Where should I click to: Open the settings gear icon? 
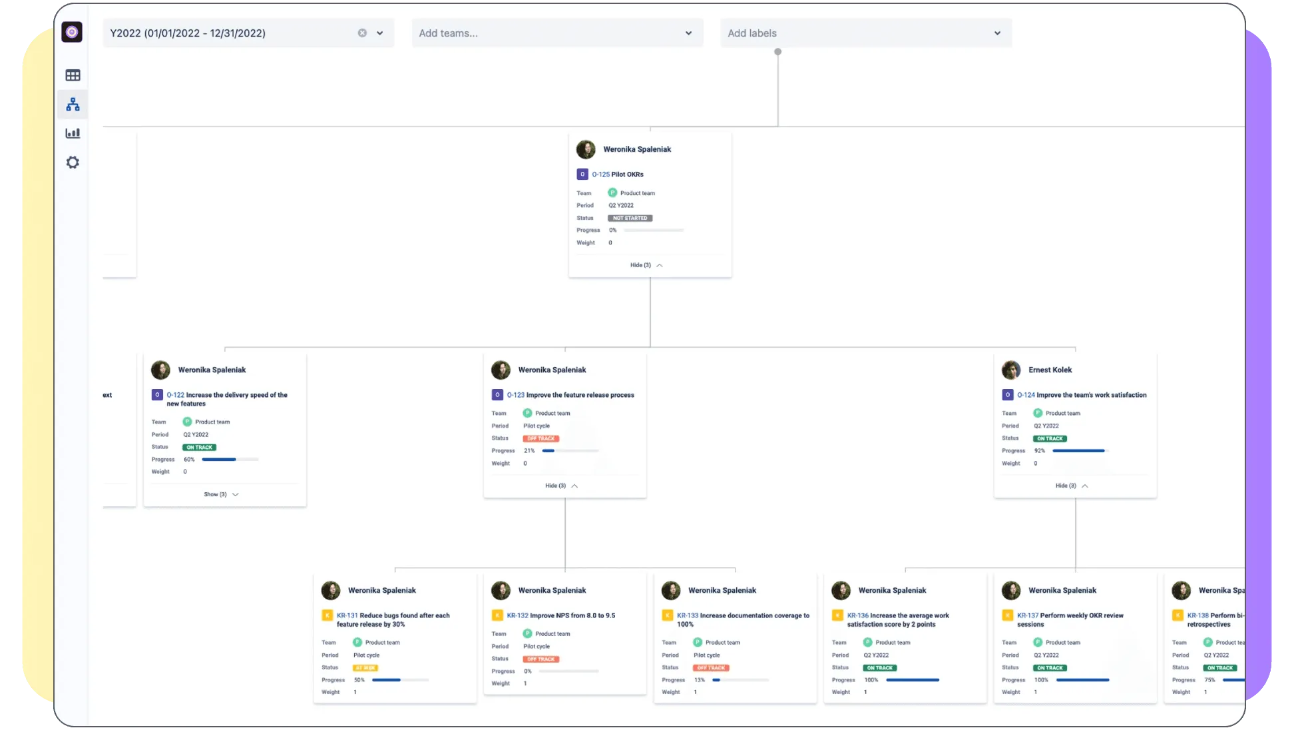coord(73,163)
